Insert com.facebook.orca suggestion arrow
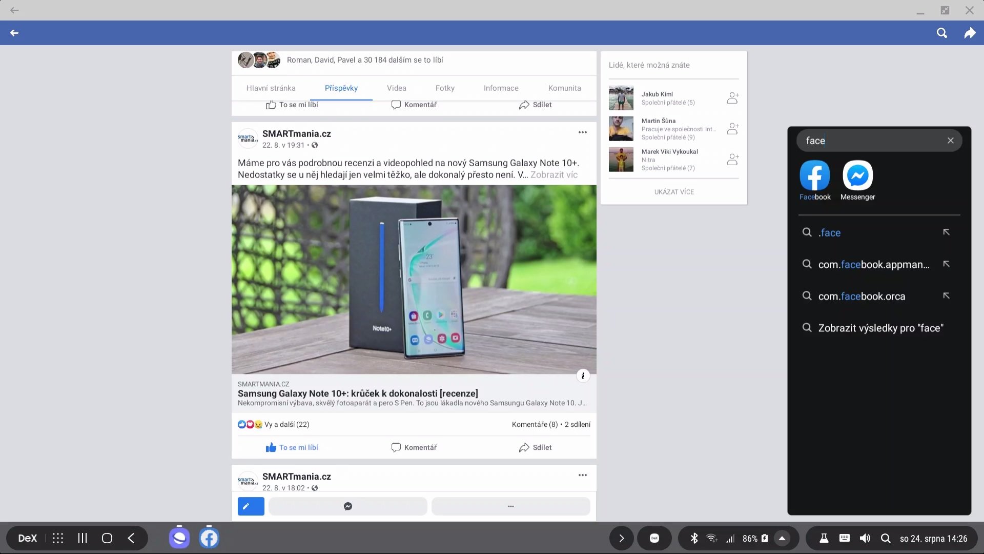Screen dimensions: 984x554 pyautogui.click(x=947, y=296)
